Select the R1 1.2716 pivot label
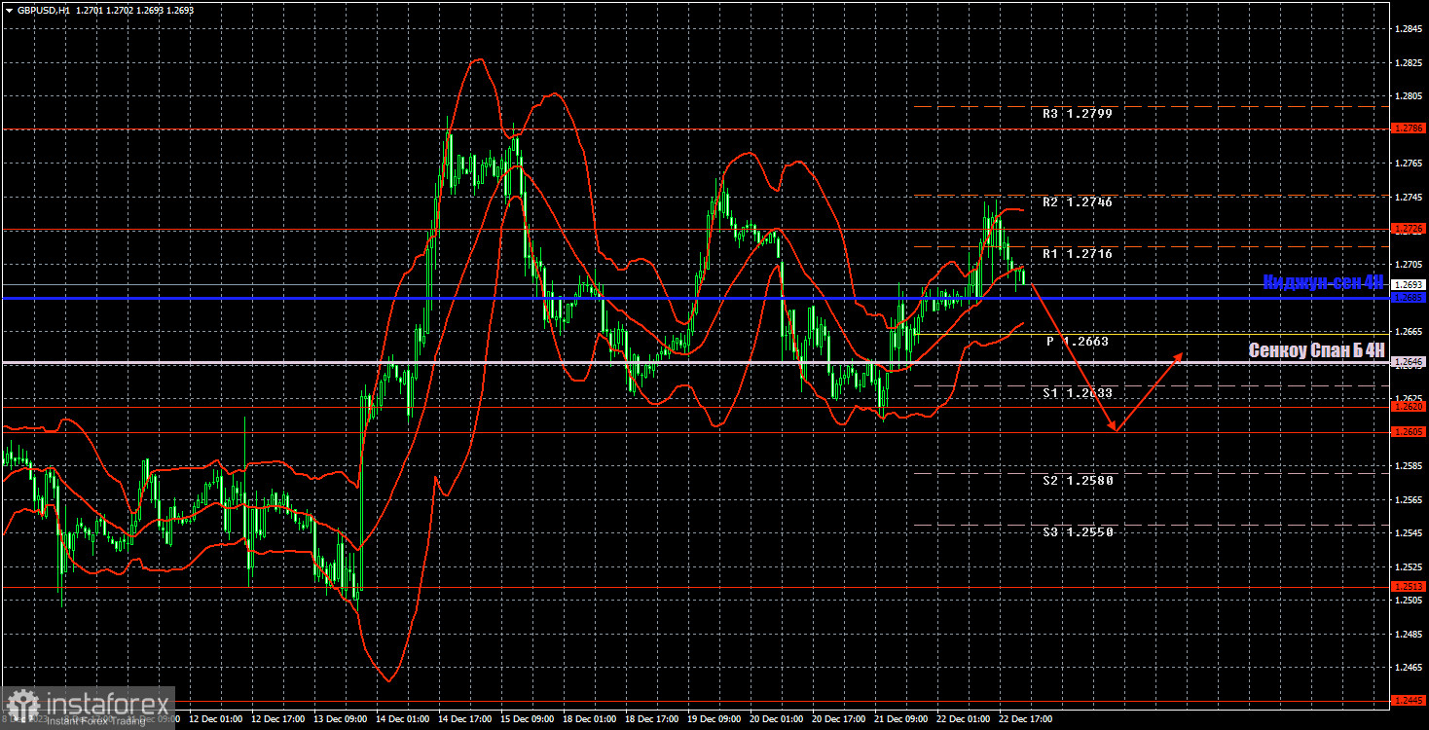The height and width of the screenshot is (730, 1429). [x=1077, y=254]
